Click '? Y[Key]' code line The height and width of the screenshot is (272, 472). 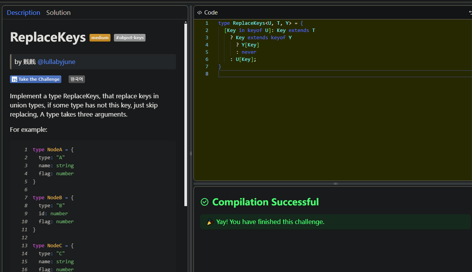coord(248,45)
